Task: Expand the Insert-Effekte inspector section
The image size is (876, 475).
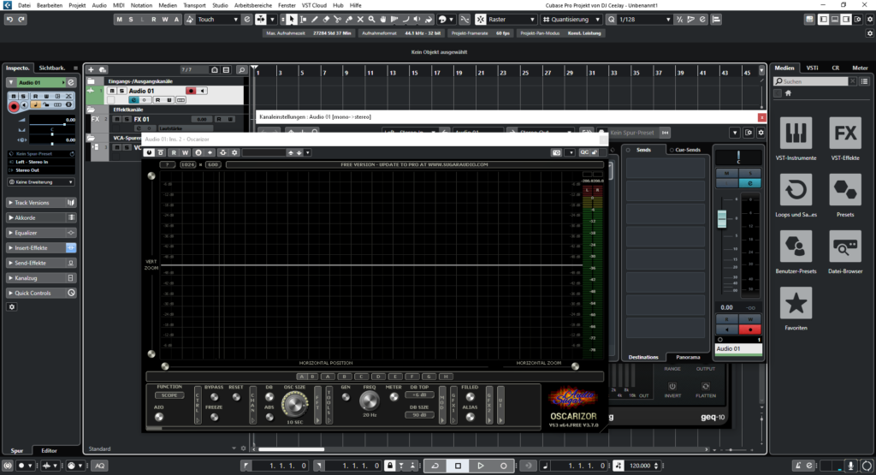Action: click(41, 248)
